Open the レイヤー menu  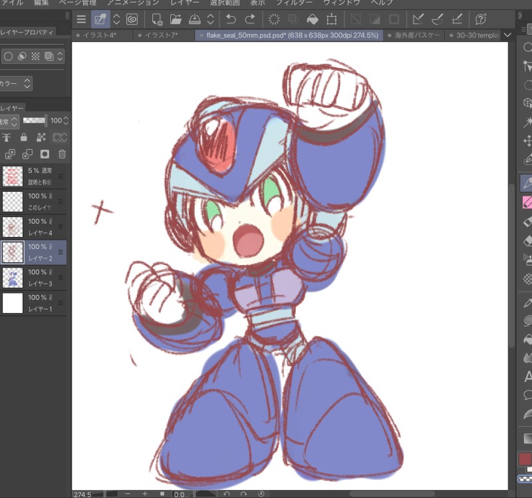184,3
